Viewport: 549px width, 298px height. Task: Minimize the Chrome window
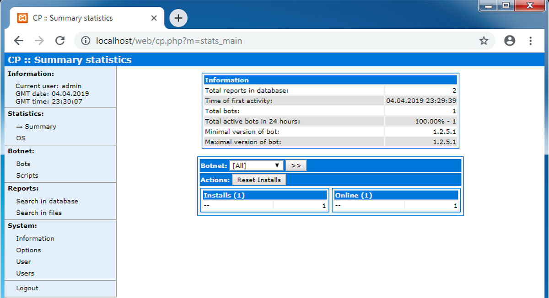pos(489,5)
